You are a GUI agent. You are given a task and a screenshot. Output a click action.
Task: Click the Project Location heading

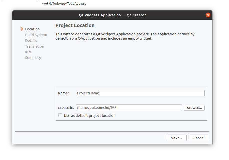(x=75, y=25)
